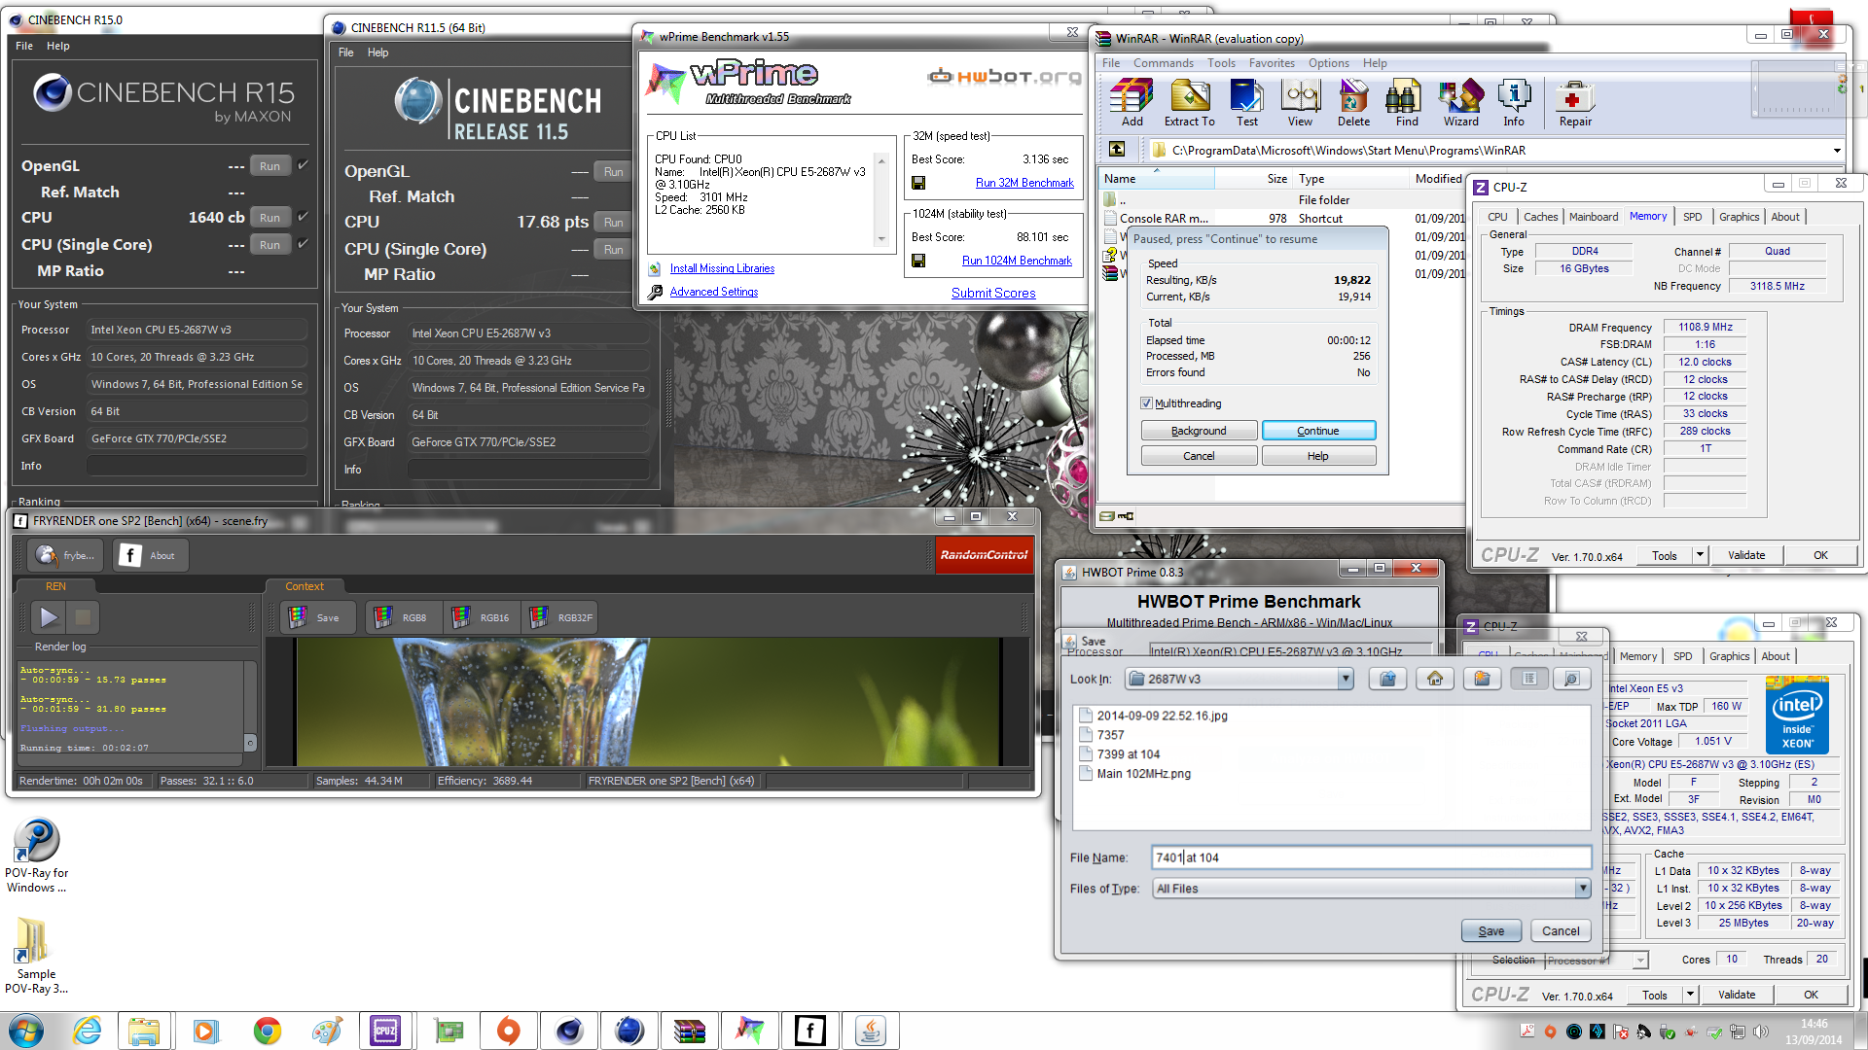Click the WinRAR Test archive icon
This screenshot has width=1868, height=1050.
click(1246, 103)
